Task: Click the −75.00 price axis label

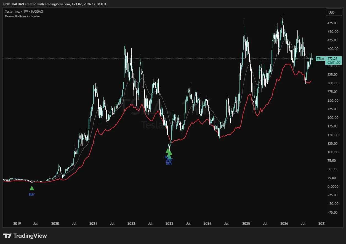Action: pos(332,213)
